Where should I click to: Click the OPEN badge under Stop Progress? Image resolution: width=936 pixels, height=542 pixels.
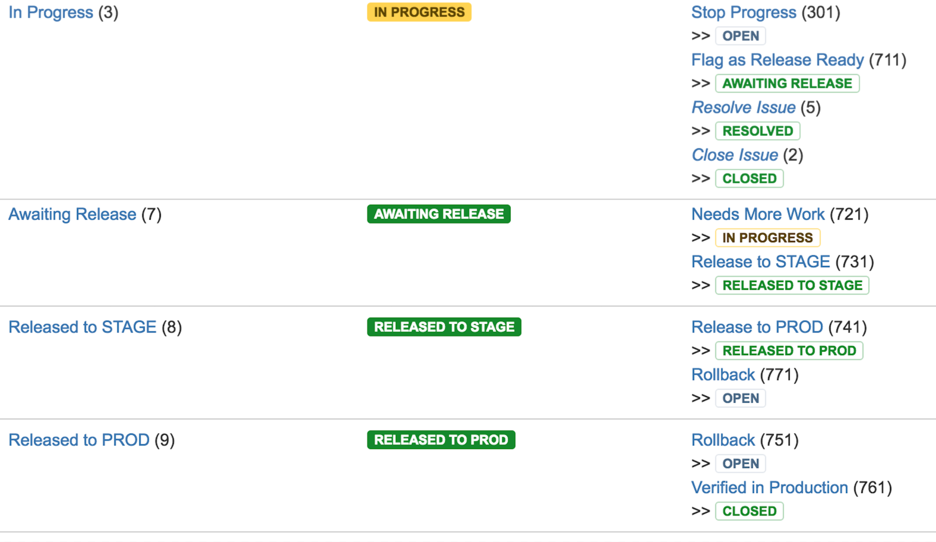click(x=740, y=36)
